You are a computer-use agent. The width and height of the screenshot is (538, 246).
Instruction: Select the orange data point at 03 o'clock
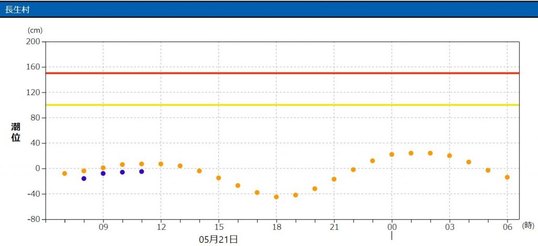click(450, 156)
